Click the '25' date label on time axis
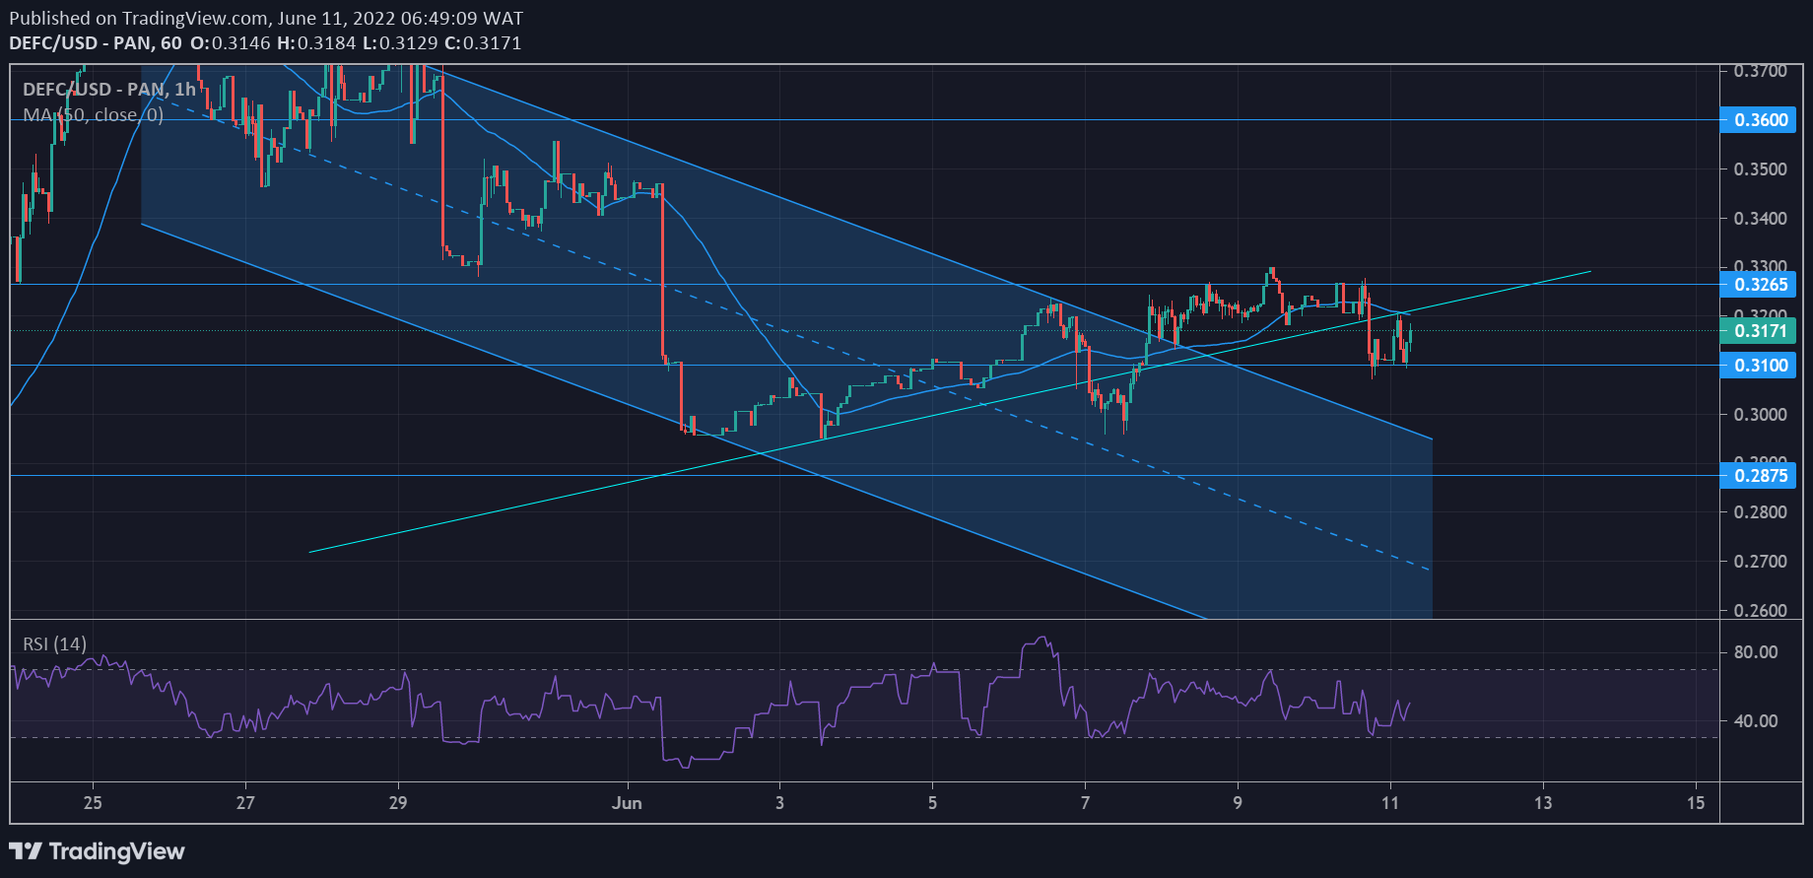The image size is (1813, 878). pyautogui.click(x=93, y=803)
